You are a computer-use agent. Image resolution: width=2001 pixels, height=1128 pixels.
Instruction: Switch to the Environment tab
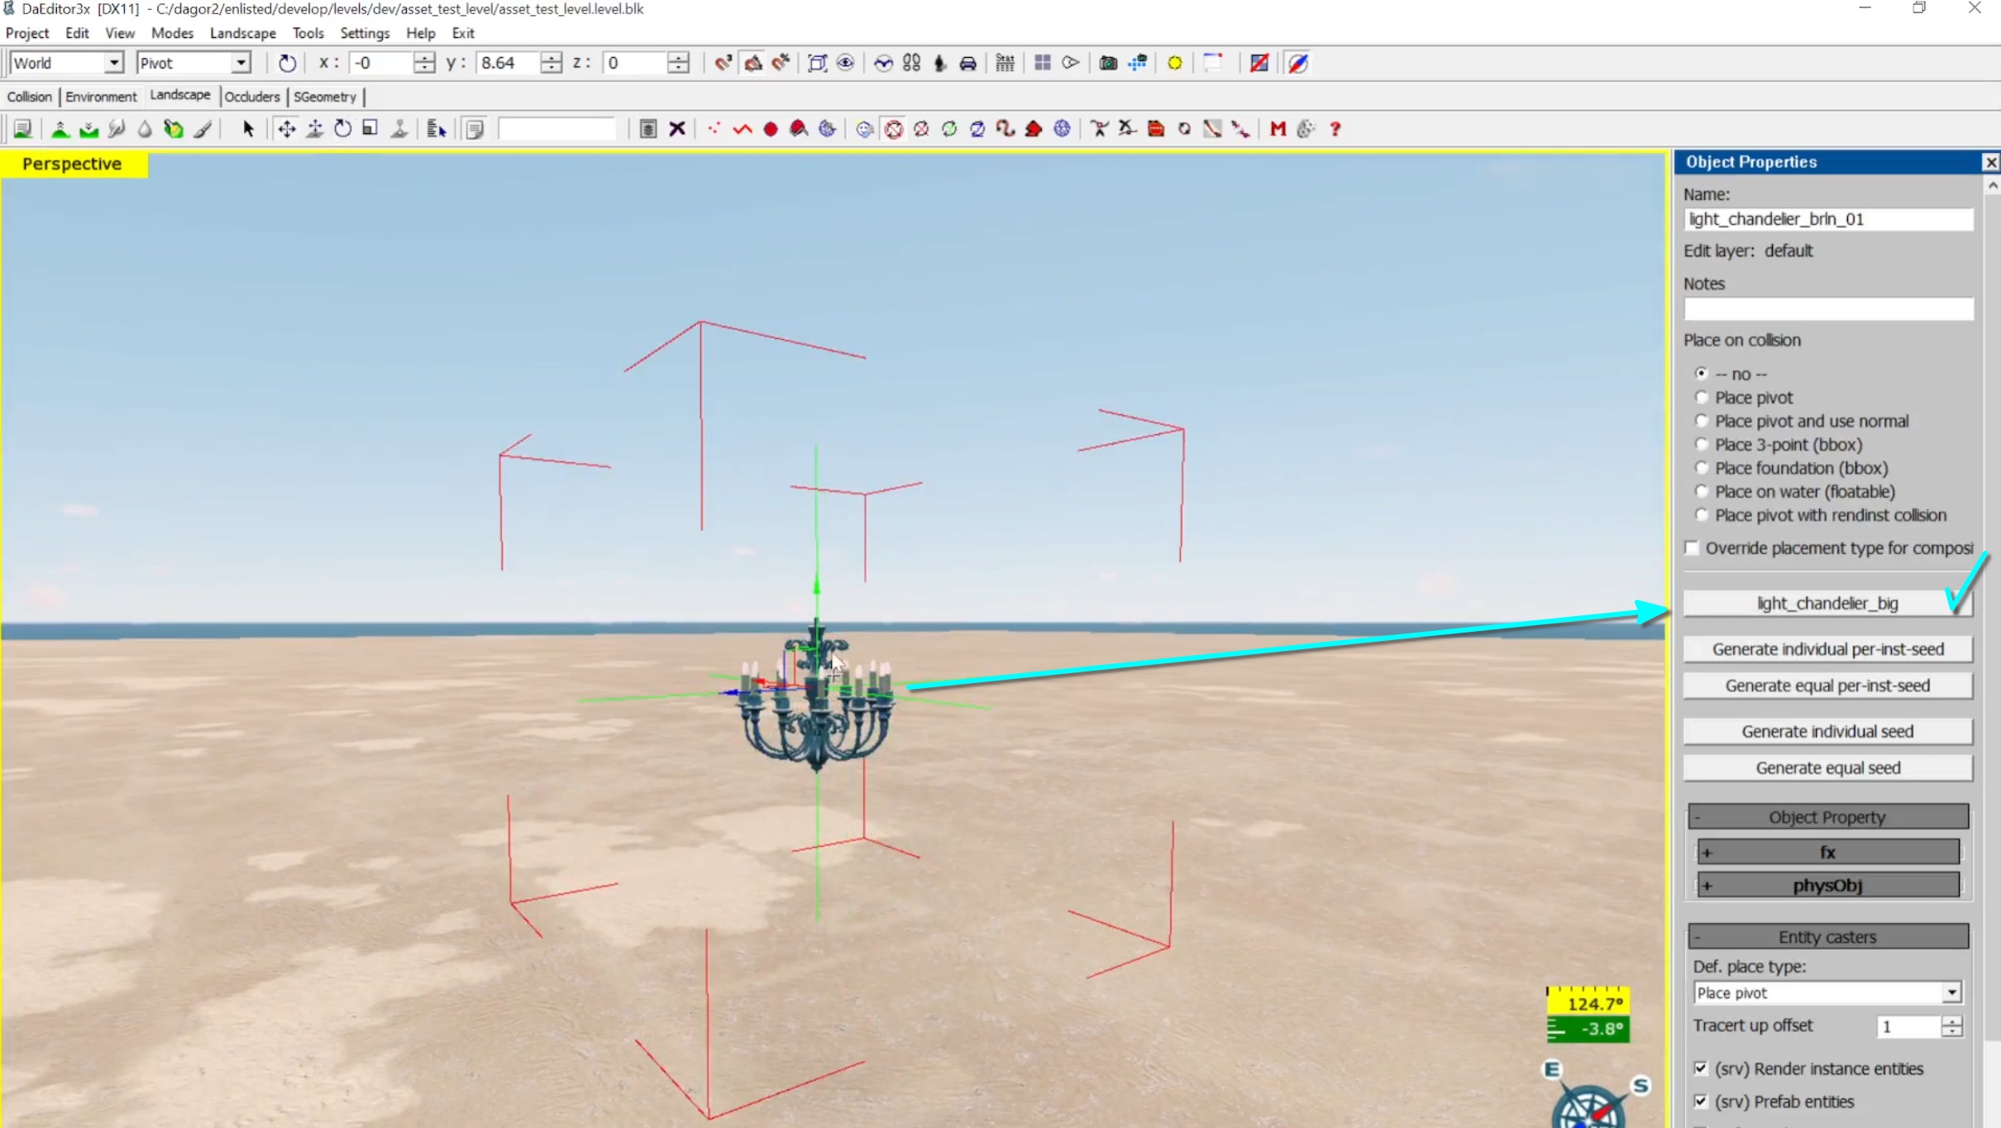pos(101,97)
